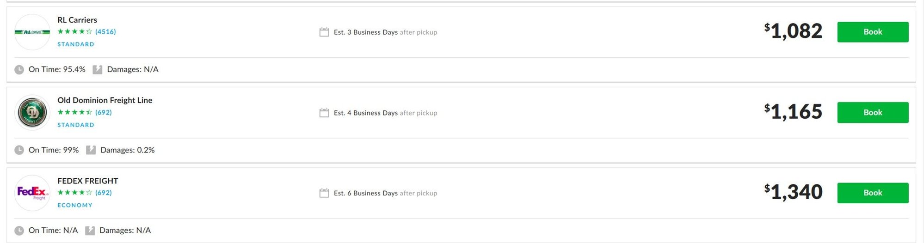The height and width of the screenshot is (243, 924).
Task: Book the RL Carriers $1,082 quote
Action: pyautogui.click(x=872, y=32)
